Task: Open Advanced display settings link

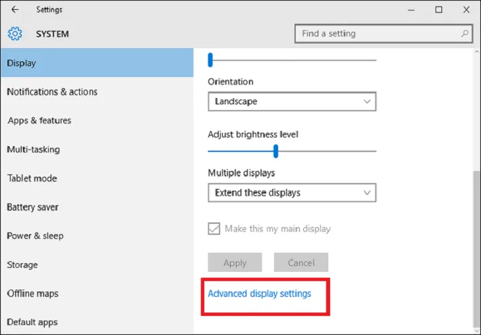Action: point(259,294)
